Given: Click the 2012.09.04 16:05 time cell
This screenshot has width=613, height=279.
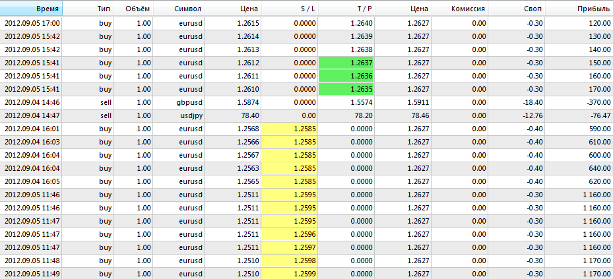Looking at the screenshot, I should click(x=32, y=181).
